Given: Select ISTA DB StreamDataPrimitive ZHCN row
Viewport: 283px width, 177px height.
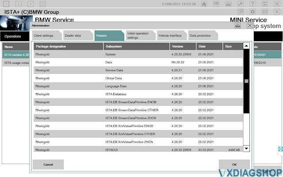Looking at the screenshot, I should [x=138, y=118].
